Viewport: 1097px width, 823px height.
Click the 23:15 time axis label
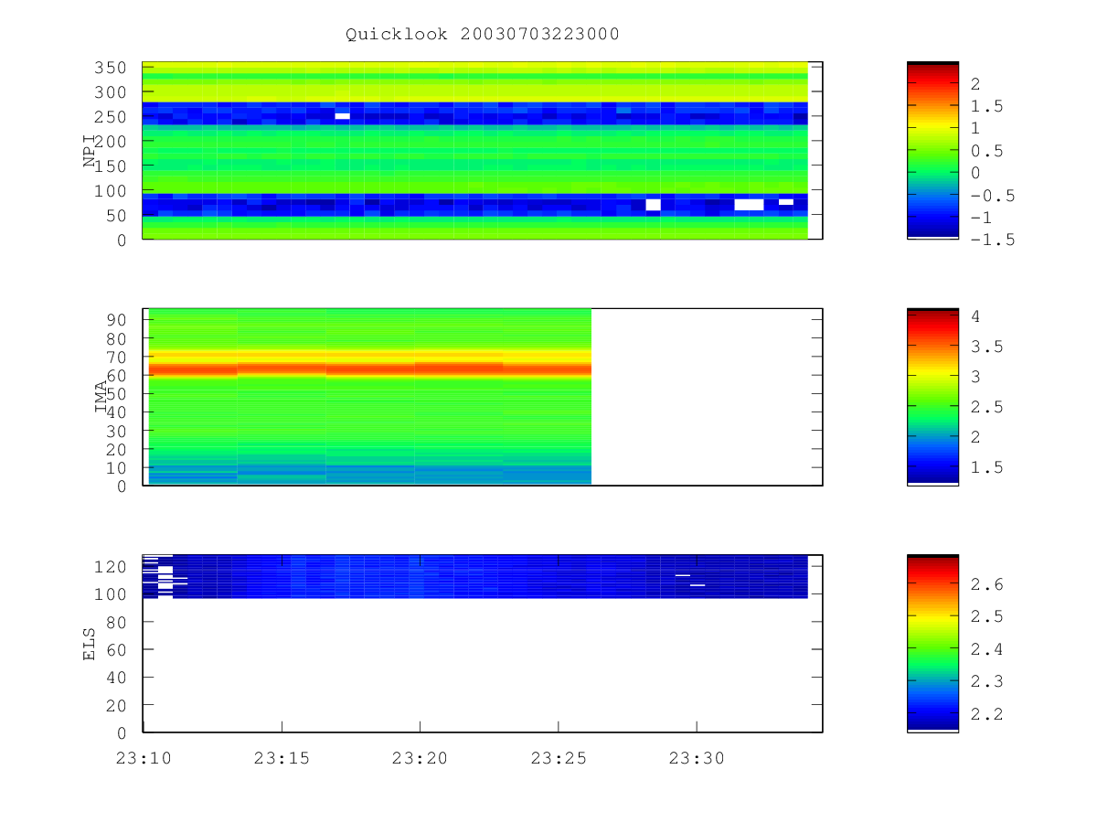[x=282, y=758]
